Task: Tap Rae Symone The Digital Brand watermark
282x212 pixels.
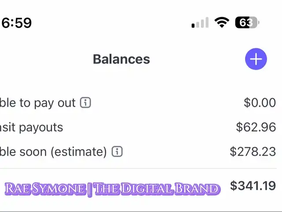Action: point(112,189)
